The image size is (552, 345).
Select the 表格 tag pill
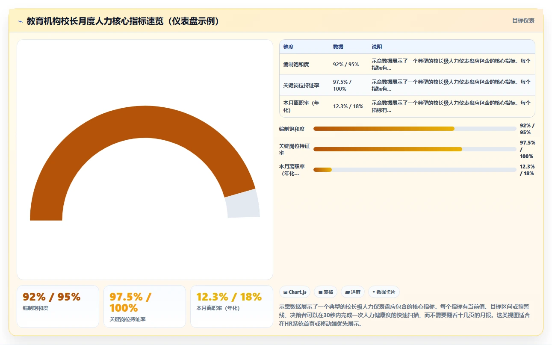tap(325, 292)
